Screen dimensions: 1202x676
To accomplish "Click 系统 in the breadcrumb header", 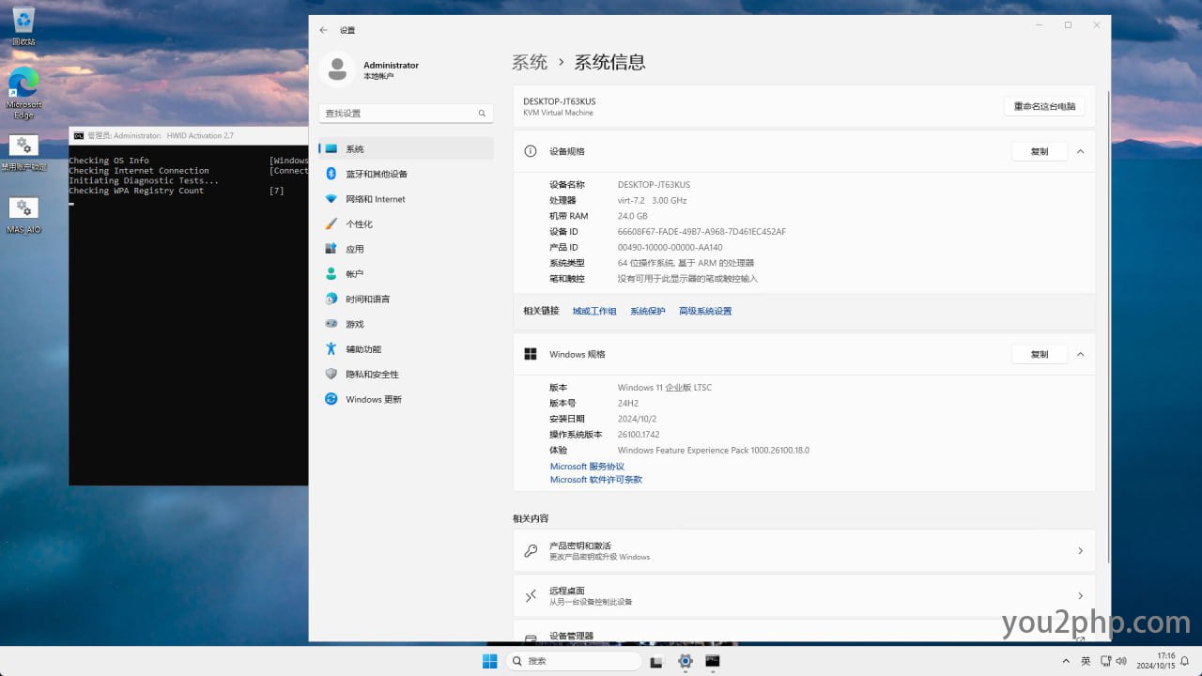I will click(530, 63).
